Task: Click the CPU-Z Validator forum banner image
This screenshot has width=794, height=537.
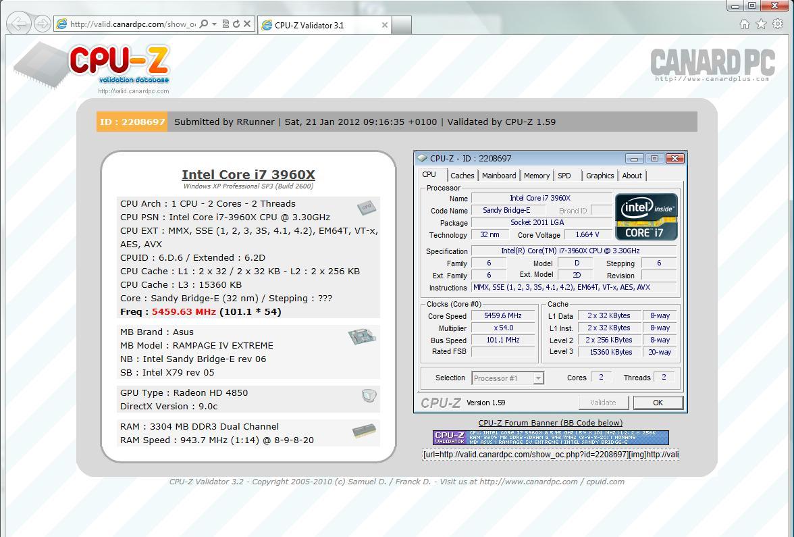Action: pos(550,438)
